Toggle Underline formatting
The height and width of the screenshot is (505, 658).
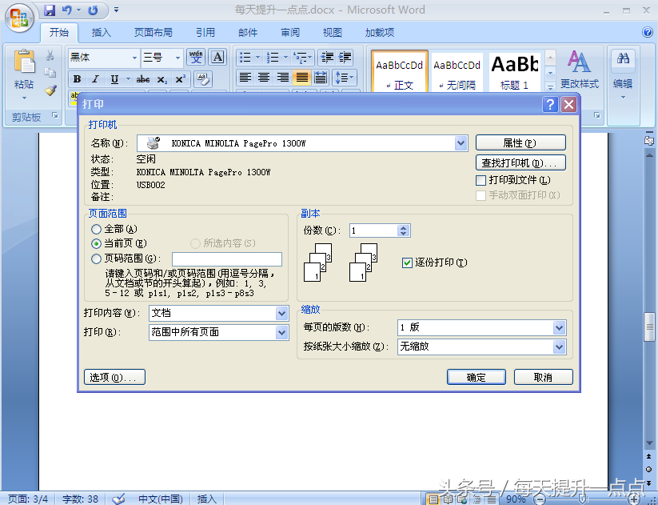coord(114,79)
